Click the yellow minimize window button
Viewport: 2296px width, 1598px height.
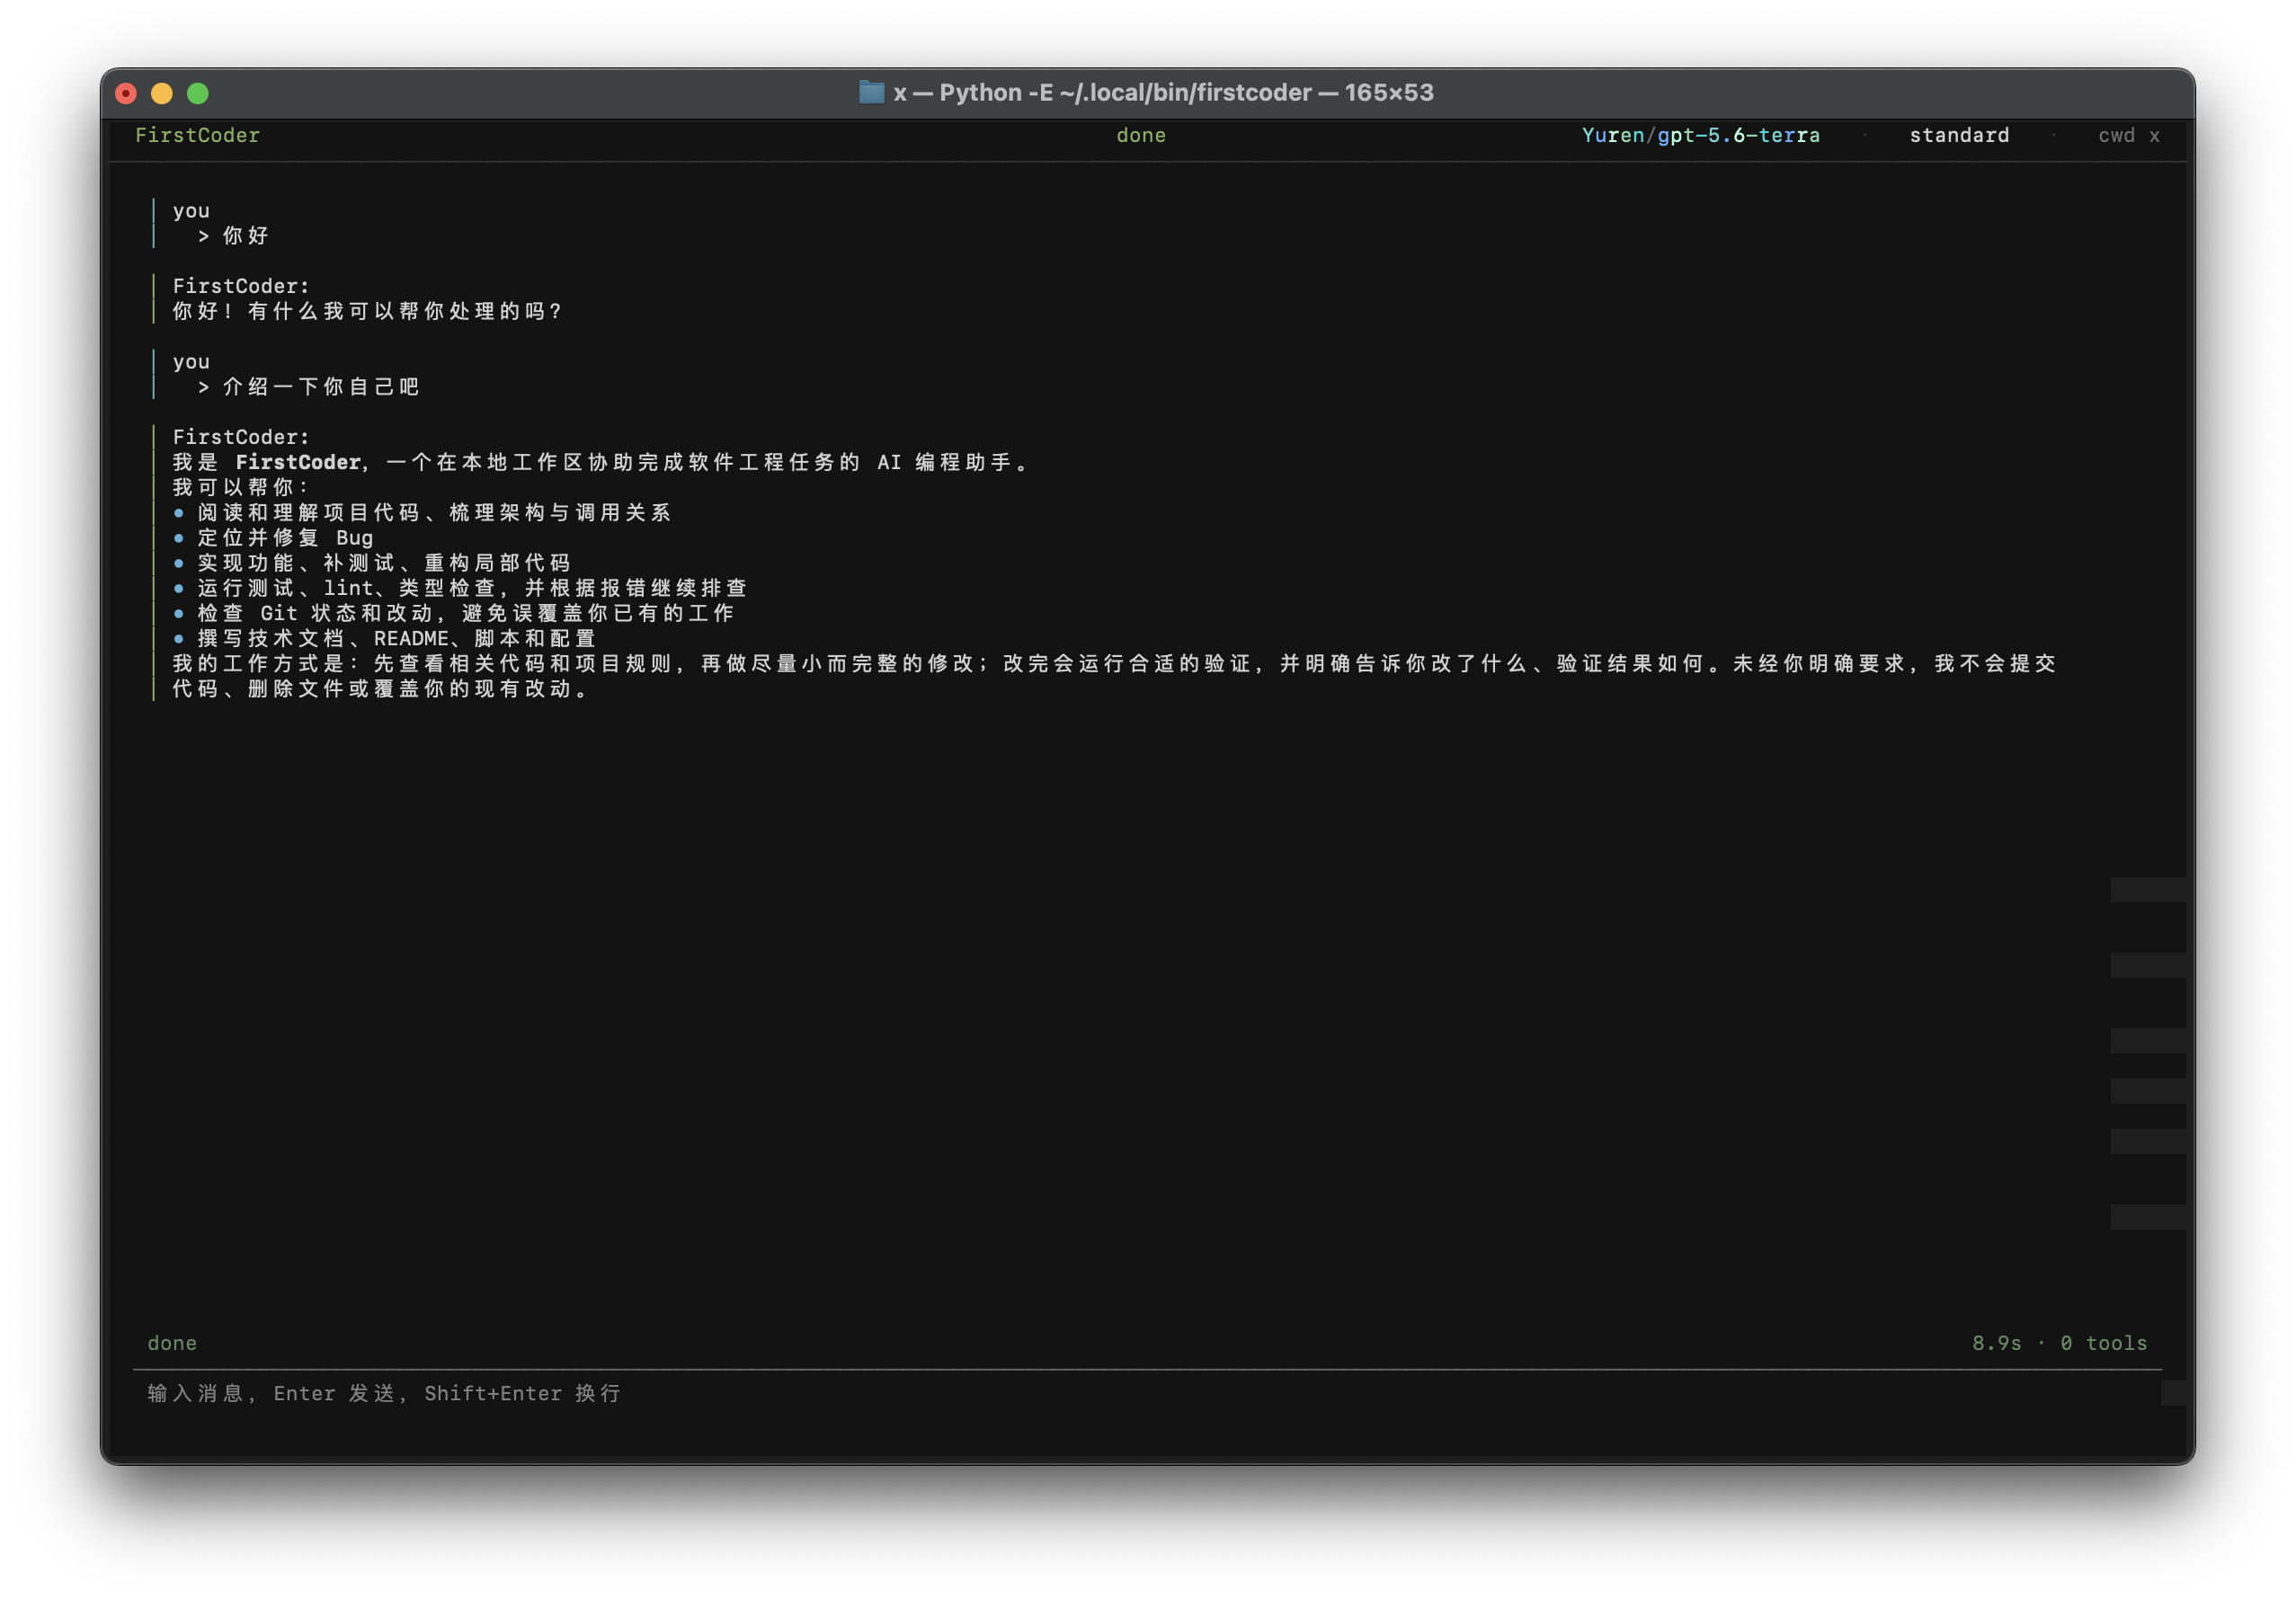coord(162,93)
